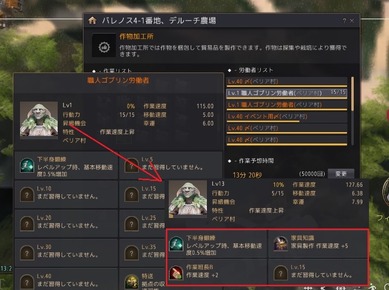
Task: Select Lv.40 イベント用 worker entry
Action: pos(287,117)
